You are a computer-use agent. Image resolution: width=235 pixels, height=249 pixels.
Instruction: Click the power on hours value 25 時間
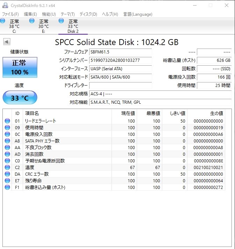coord(214,86)
